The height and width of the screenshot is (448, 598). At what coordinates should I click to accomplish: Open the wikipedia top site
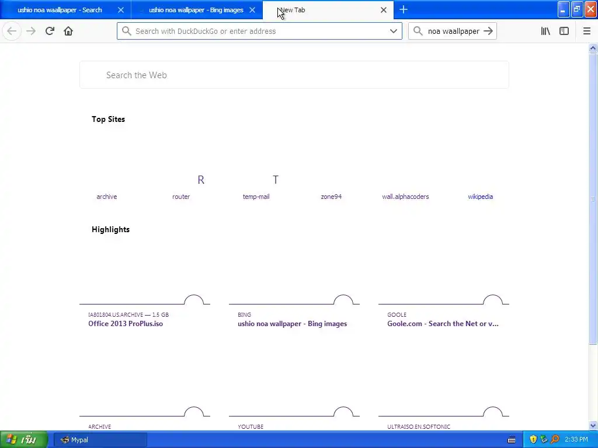[x=481, y=197]
